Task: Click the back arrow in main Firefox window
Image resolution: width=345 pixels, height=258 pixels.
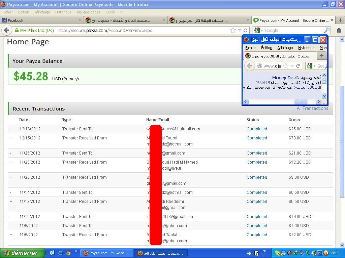Action: [x=7, y=30]
